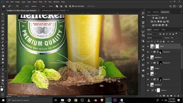Select the Move tool
The height and width of the screenshot is (103, 183).
click(x=3, y=14)
